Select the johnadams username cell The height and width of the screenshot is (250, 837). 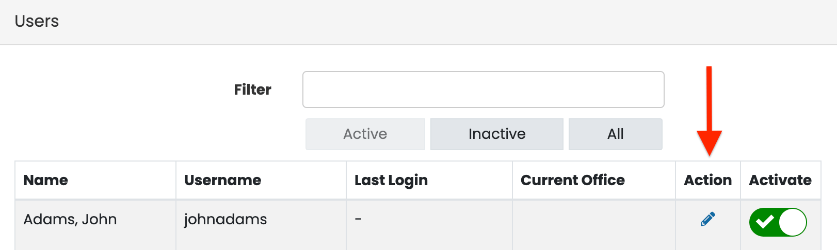click(x=226, y=220)
